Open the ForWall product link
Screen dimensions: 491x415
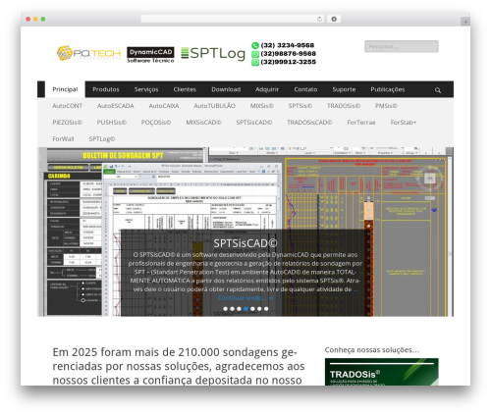(x=63, y=139)
